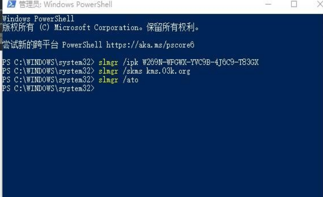Click the slmgr command on the /ato line
Screen dimensions: 323x197
click(108, 80)
